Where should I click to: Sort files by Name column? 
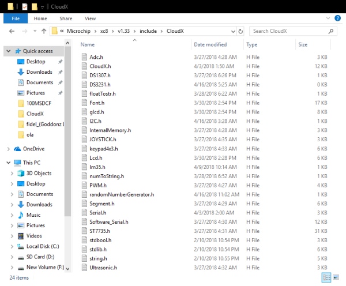point(88,44)
